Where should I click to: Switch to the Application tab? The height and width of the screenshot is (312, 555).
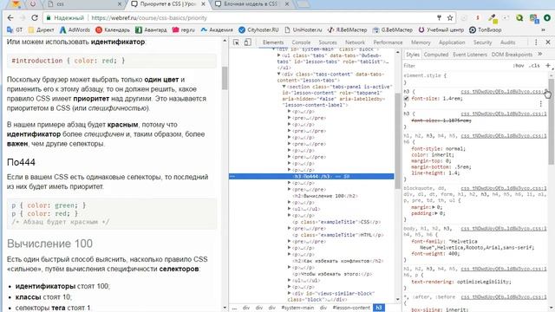point(452,42)
